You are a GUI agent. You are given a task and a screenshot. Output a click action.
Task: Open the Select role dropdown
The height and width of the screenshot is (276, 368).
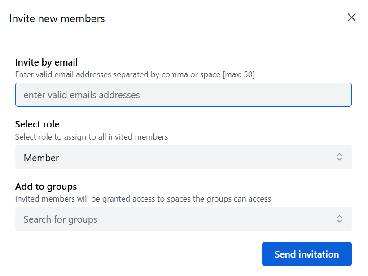[183, 157]
